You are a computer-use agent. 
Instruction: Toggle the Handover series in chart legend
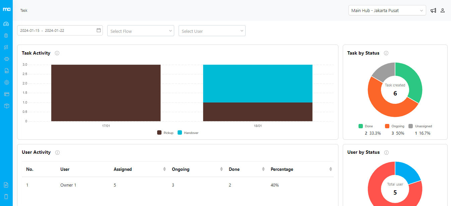click(188, 133)
